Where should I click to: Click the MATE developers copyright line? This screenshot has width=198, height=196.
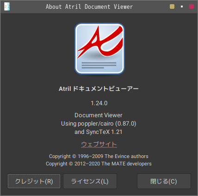99,164
